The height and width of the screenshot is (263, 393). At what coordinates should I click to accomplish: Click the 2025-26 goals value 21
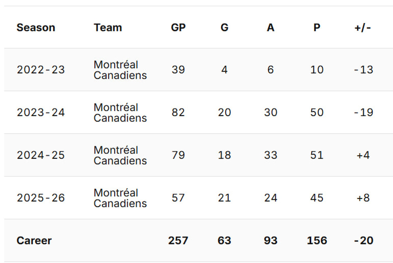(x=224, y=198)
